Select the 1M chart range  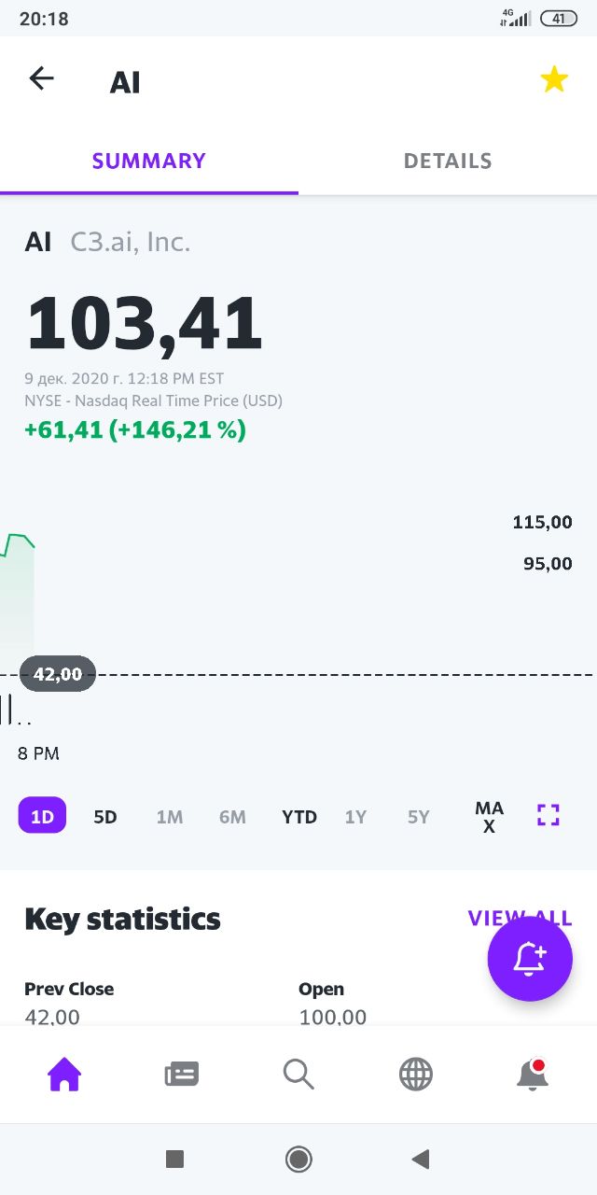coord(170,817)
